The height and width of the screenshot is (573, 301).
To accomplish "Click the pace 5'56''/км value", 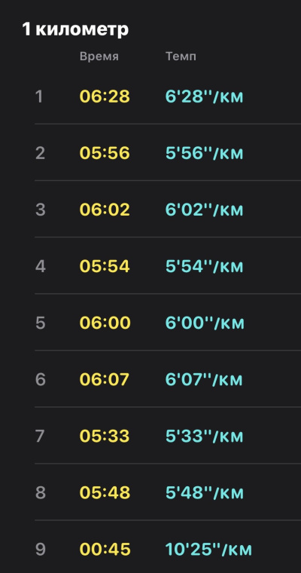I will tap(205, 153).
